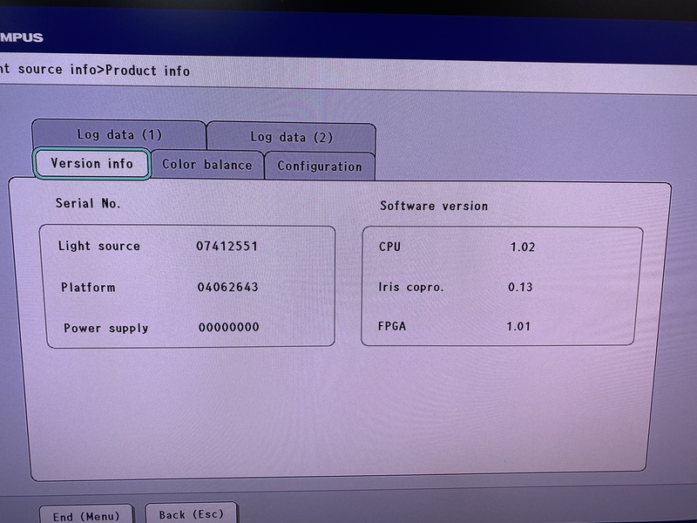Click the Product info breadcrumb text
The image size is (697, 523).
[147, 71]
